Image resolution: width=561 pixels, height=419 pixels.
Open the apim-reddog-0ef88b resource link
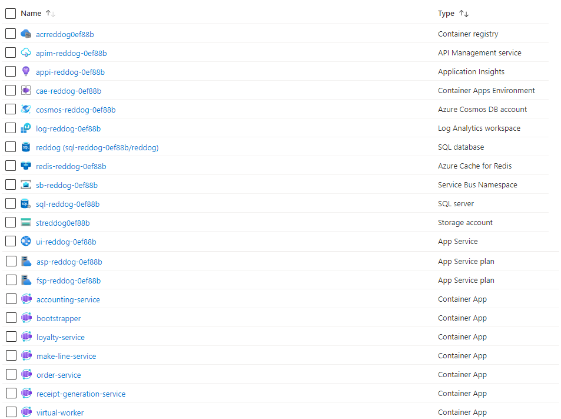click(71, 54)
